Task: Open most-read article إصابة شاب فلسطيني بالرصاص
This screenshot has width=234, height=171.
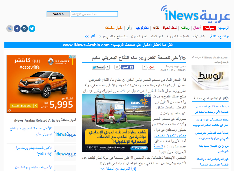Action: (212, 136)
